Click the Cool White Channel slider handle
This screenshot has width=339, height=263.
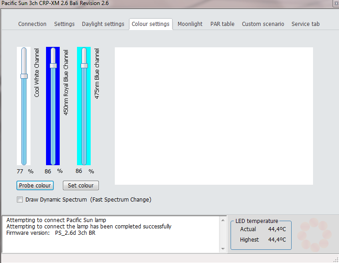[x=24, y=76]
